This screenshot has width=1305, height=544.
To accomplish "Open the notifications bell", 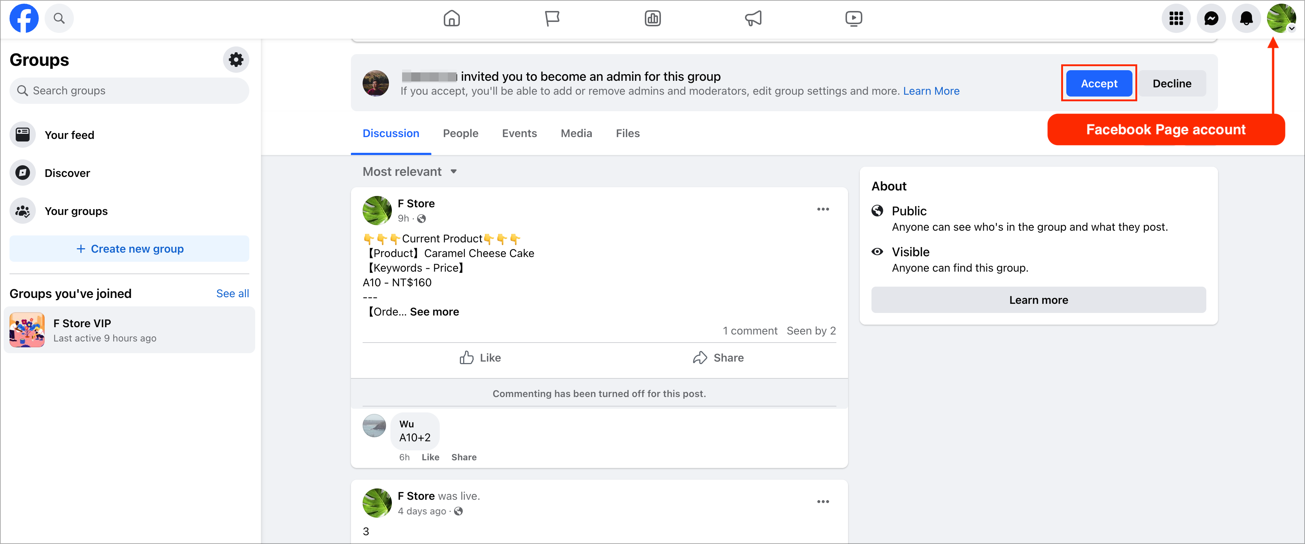I will [x=1246, y=19].
